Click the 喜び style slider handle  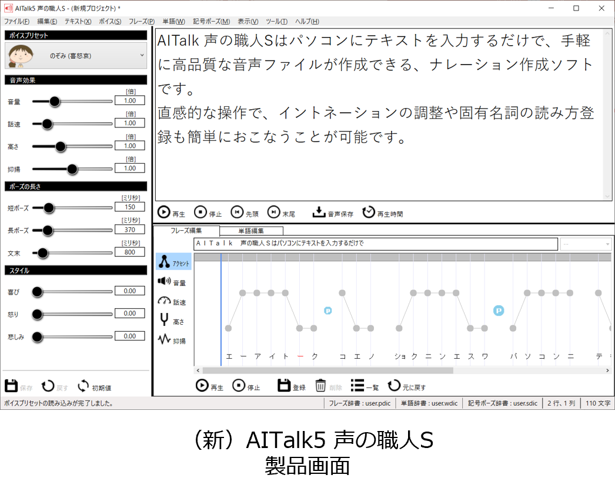(37, 292)
